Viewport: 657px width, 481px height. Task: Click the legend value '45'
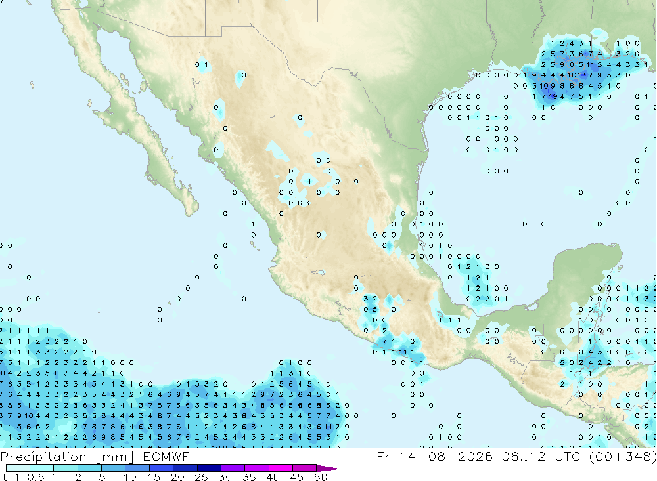(297, 477)
